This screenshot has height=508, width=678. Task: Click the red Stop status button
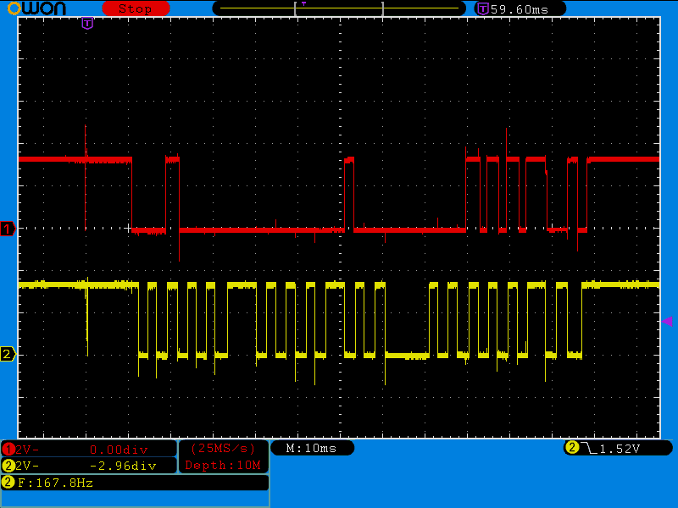pyautogui.click(x=136, y=8)
